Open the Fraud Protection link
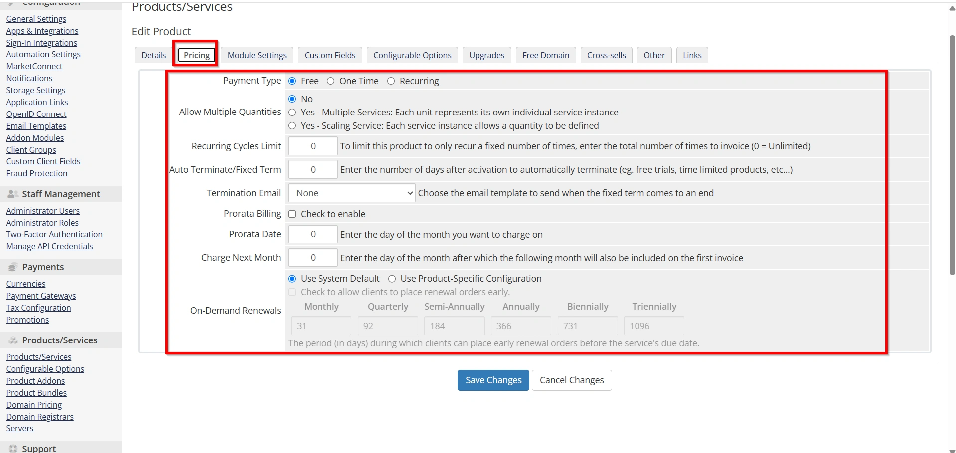This screenshot has height=453, width=956. [x=37, y=173]
